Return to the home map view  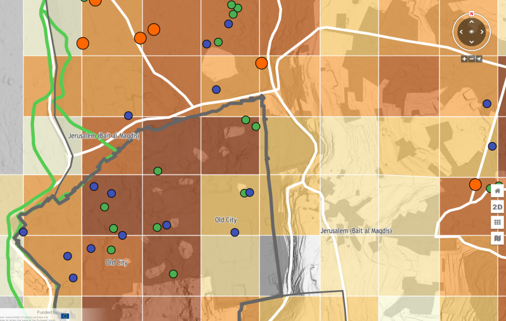point(498,190)
